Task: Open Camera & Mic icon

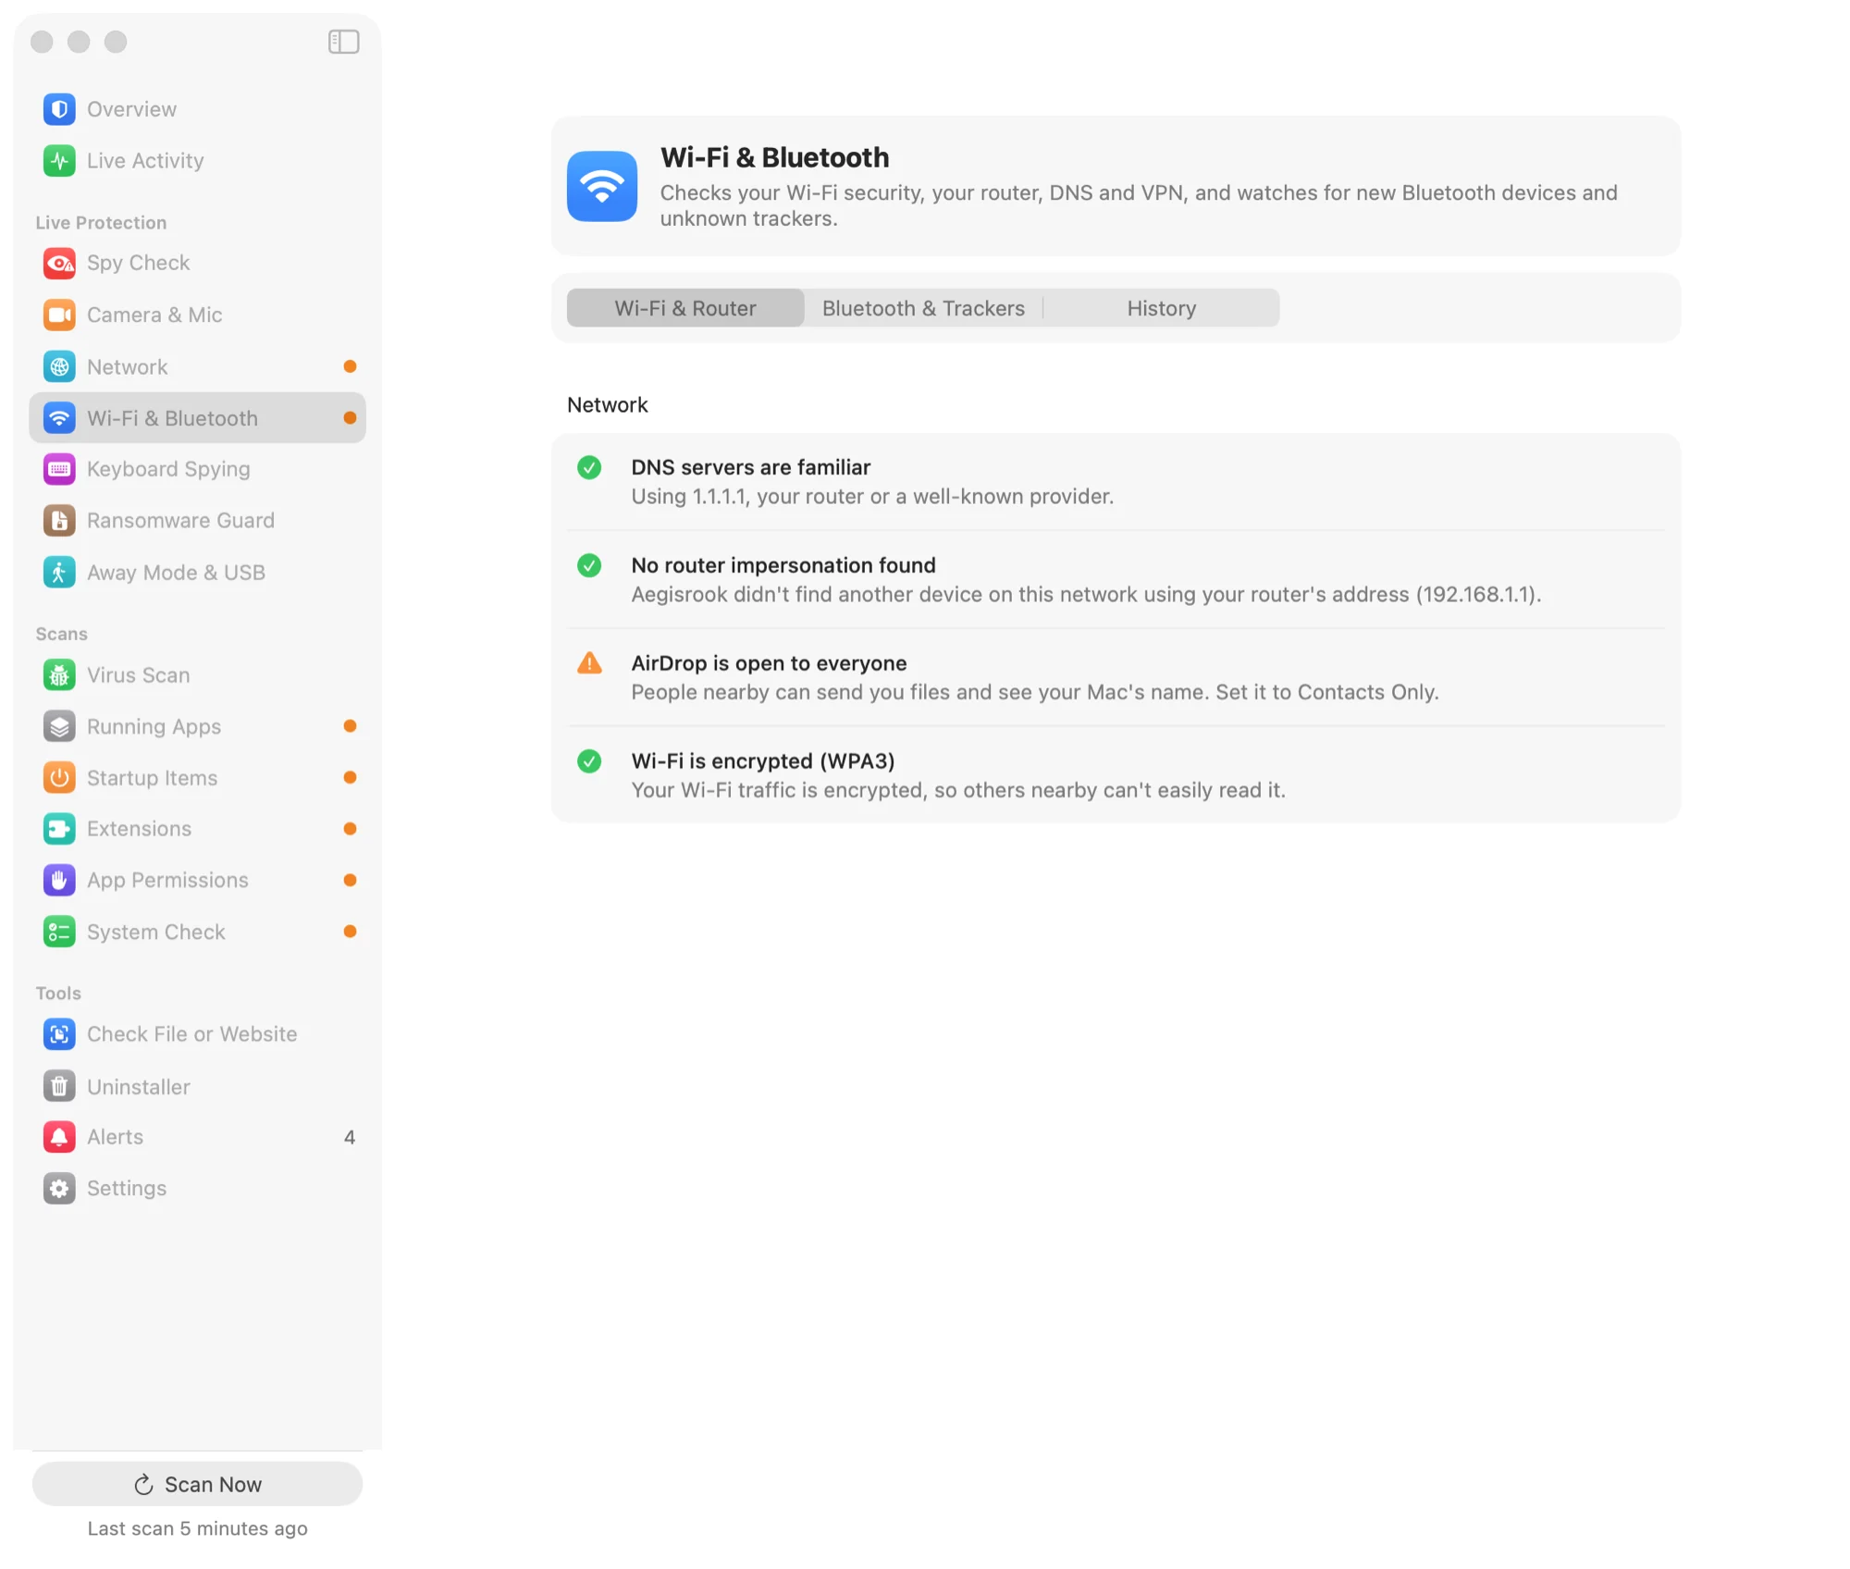Action: point(59,315)
